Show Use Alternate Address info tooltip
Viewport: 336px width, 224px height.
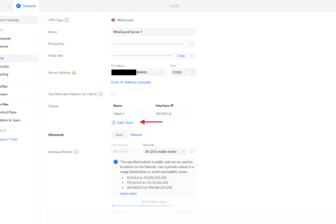click(101, 94)
